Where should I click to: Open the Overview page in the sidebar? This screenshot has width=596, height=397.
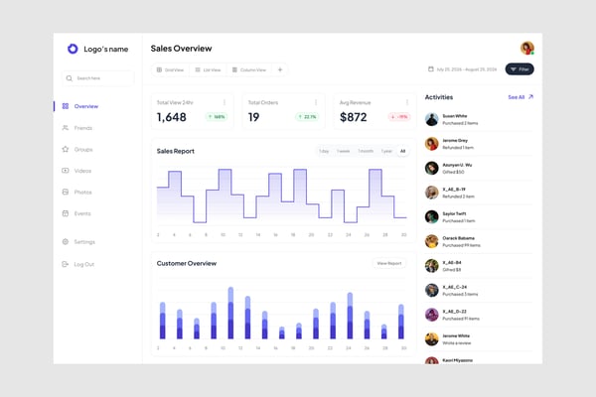tap(85, 106)
